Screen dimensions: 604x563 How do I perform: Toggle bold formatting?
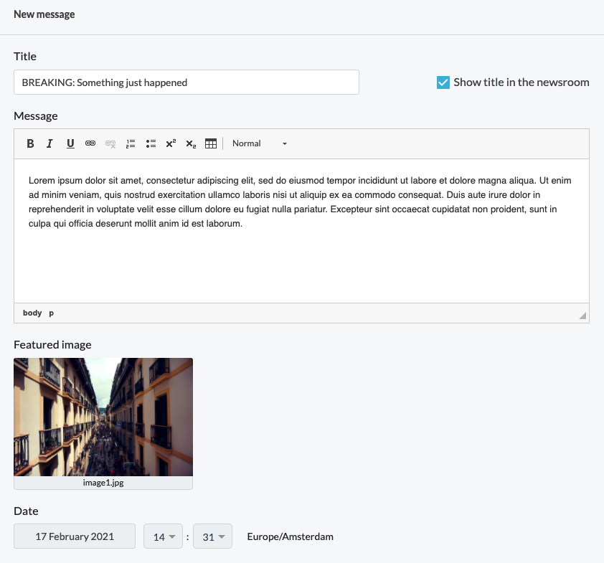click(x=30, y=143)
